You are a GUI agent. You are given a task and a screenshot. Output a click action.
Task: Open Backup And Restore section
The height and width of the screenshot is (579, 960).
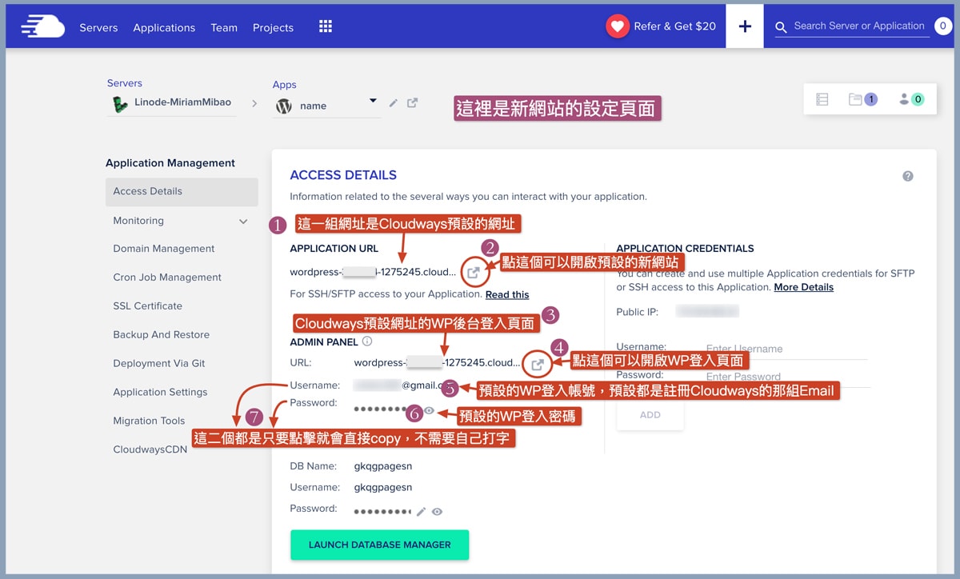(161, 335)
